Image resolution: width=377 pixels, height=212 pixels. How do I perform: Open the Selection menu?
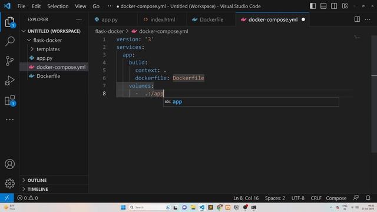click(x=58, y=6)
